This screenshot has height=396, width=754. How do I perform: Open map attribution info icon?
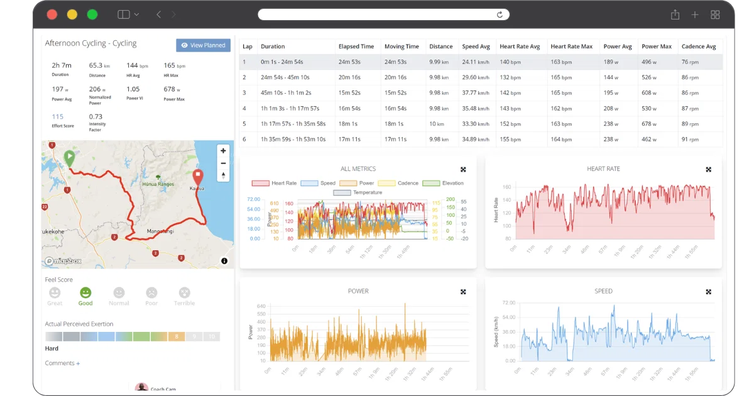(224, 261)
